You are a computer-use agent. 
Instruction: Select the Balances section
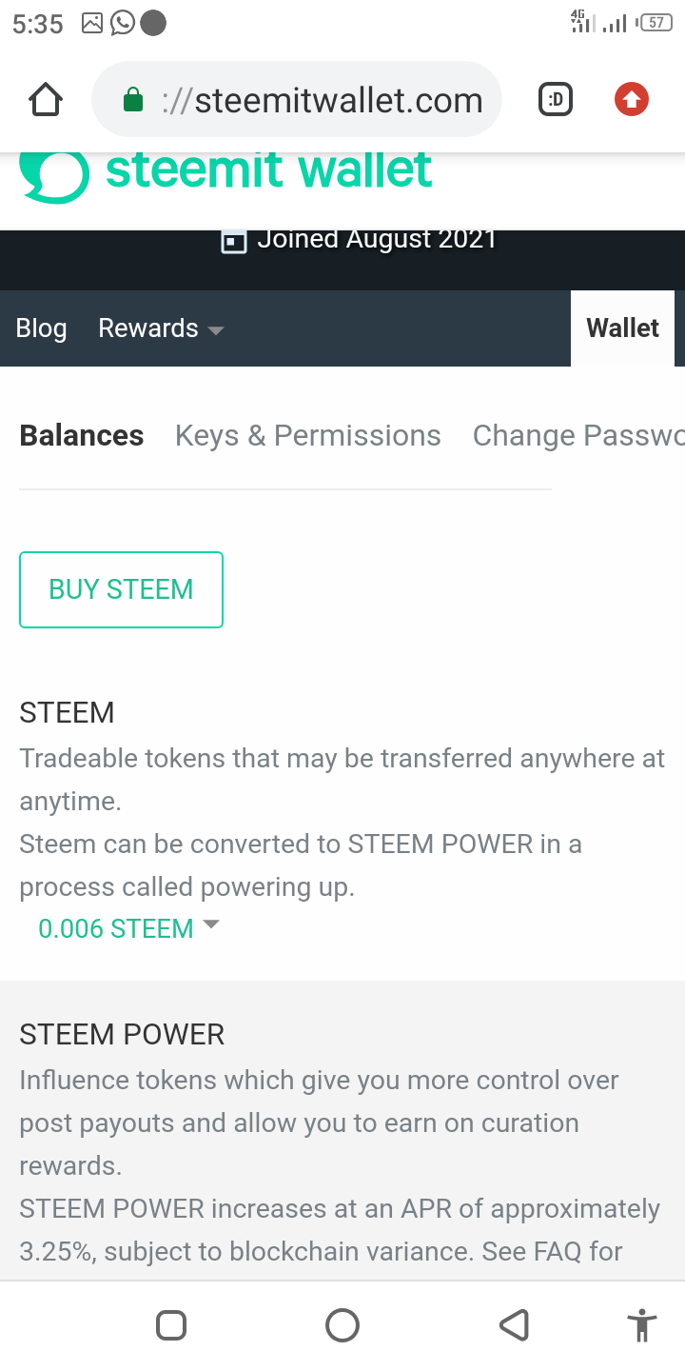point(82,435)
